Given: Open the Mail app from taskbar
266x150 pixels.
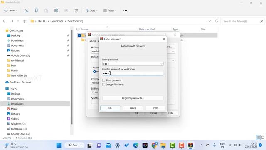Looking at the screenshot, I should point(108,145).
